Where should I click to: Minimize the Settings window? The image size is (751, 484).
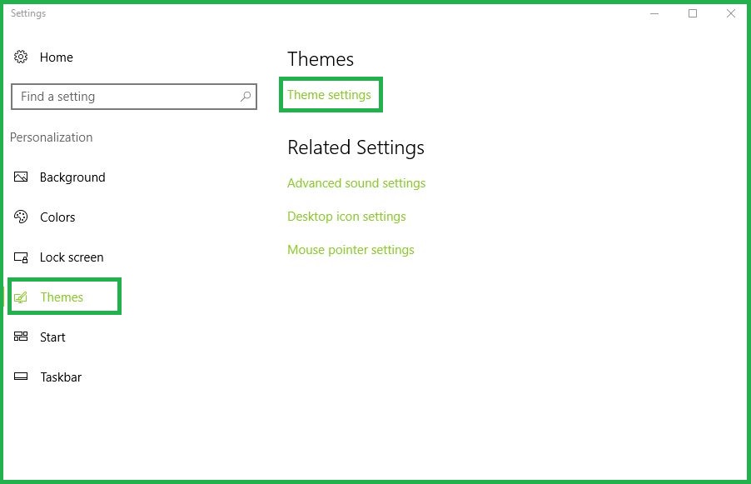654,13
